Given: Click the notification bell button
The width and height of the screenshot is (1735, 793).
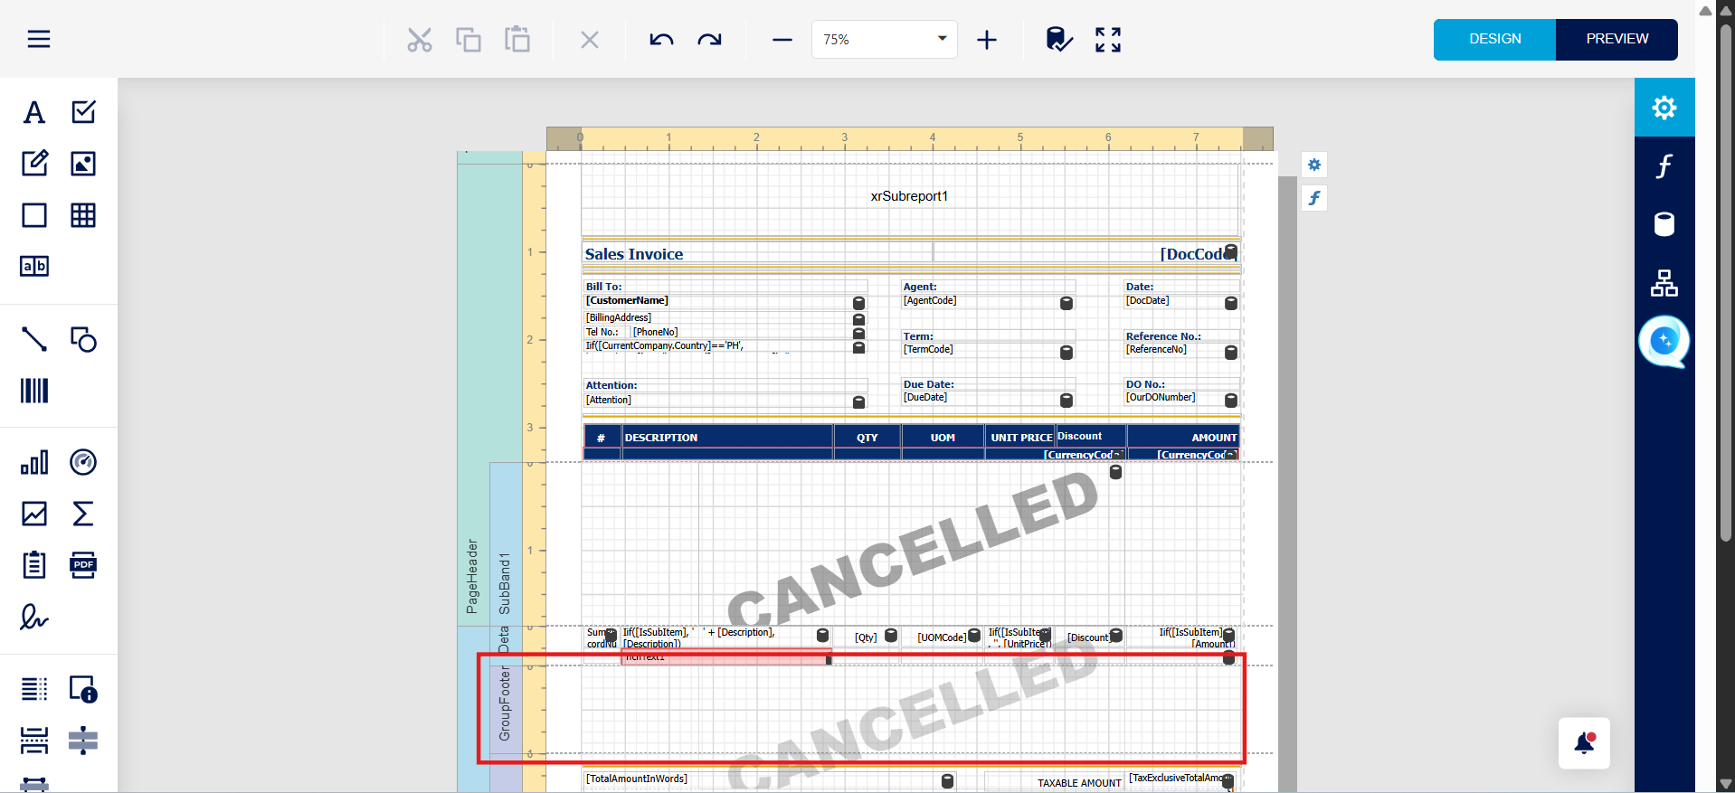Looking at the screenshot, I should pyautogui.click(x=1584, y=743).
